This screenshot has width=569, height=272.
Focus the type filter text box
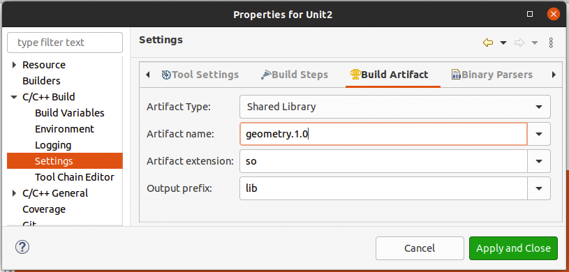[x=65, y=43]
